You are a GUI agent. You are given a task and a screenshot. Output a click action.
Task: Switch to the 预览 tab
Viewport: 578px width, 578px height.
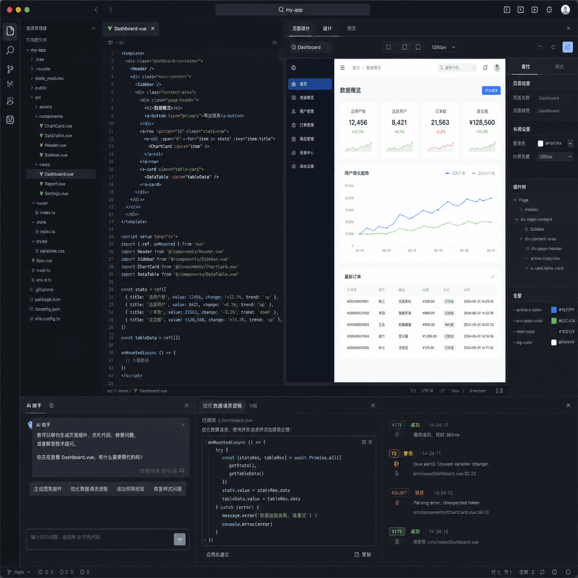351,29
